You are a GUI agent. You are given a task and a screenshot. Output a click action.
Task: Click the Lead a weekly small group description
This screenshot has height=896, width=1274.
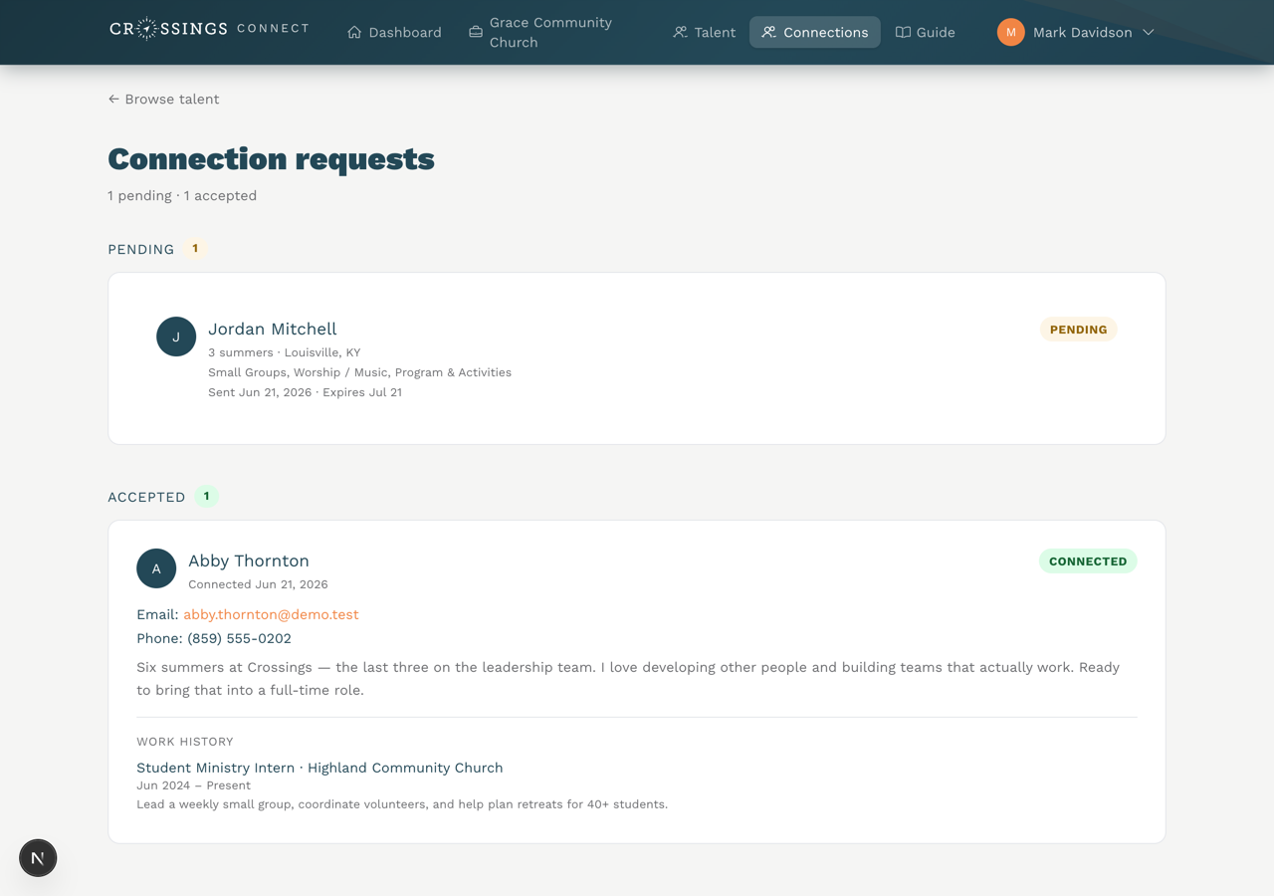[x=402, y=804]
